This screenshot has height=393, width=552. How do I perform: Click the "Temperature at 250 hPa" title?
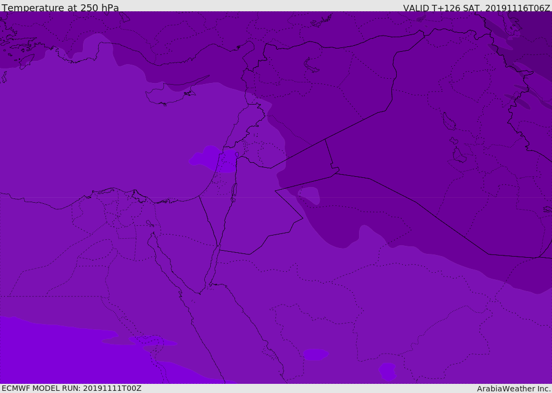(60, 8)
